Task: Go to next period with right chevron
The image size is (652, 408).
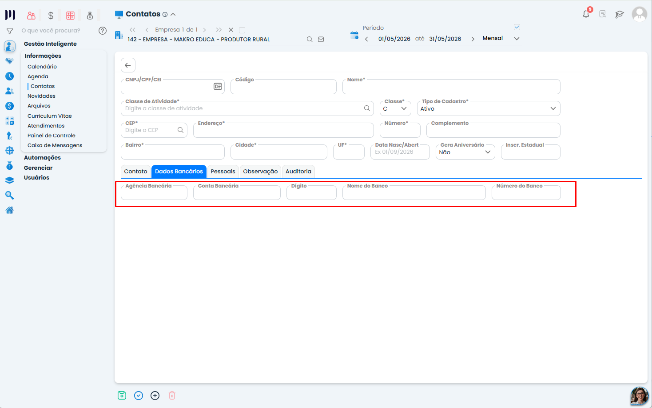Action: 473,39
